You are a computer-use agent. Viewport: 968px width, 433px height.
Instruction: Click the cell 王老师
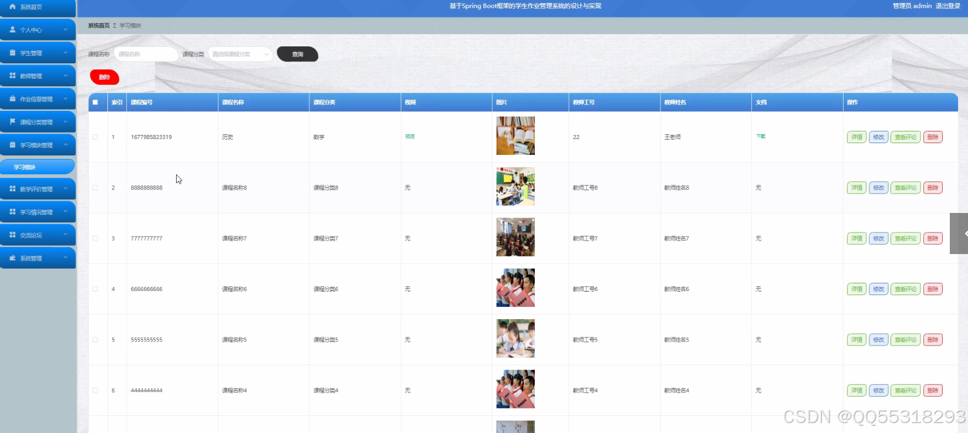[673, 137]
